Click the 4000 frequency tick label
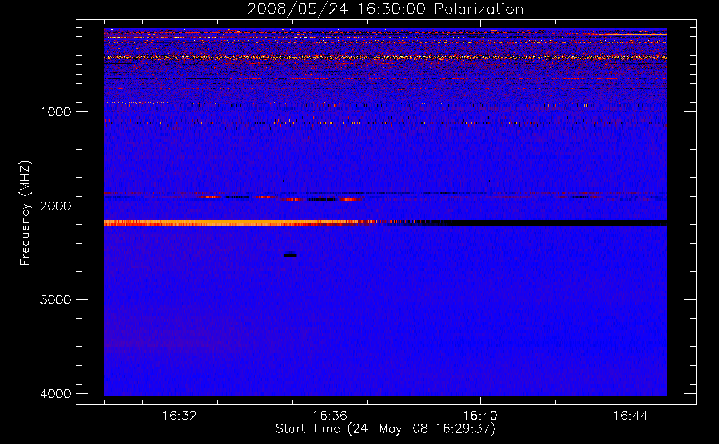Screen dimensions: 719x444 point(56,394)
